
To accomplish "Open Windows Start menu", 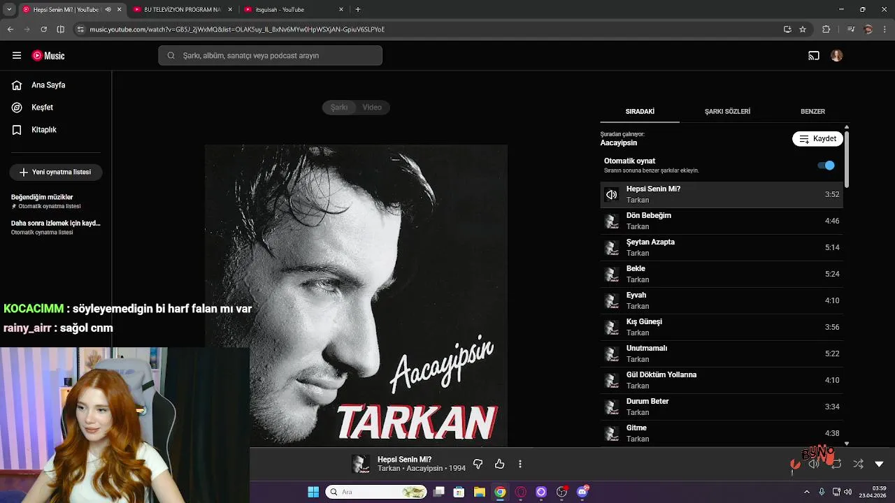I will [313, 492].
